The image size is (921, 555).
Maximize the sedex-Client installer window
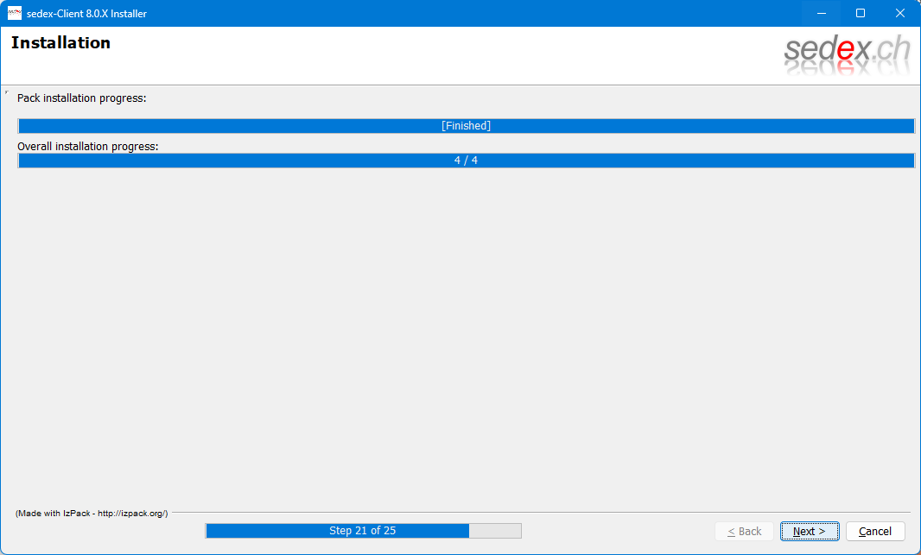(x=861, y=13)
